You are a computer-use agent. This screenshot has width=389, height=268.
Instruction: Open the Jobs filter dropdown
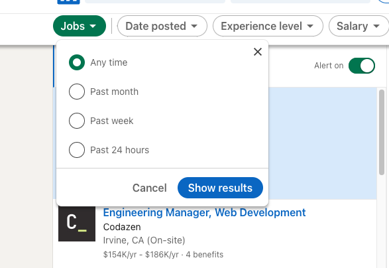(x=80, y=26)
